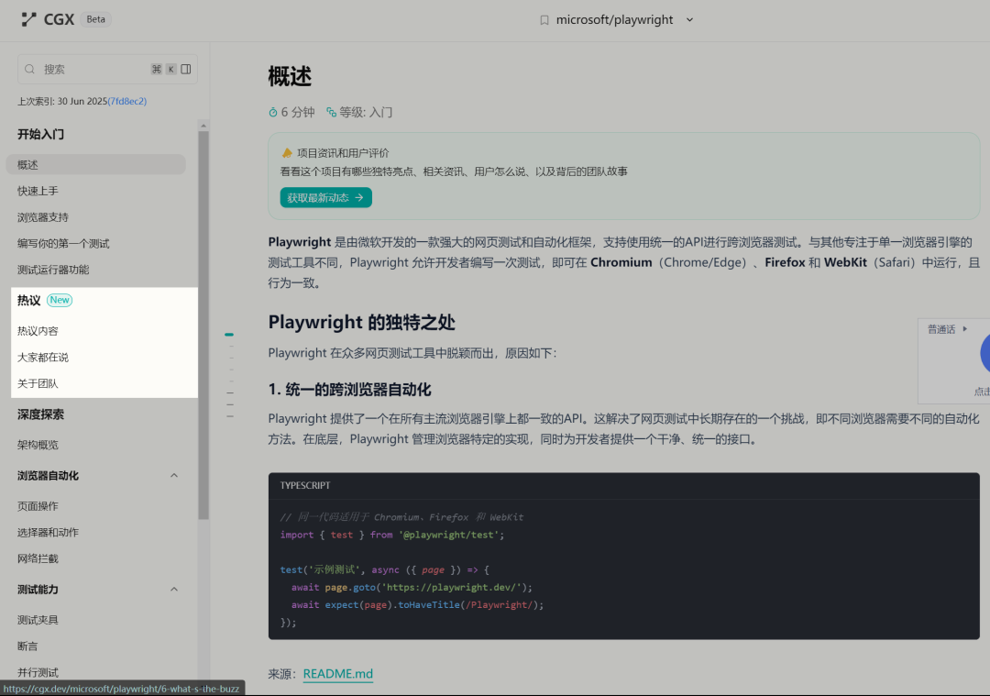Collapse the 测试能力 section chevron

174,589
